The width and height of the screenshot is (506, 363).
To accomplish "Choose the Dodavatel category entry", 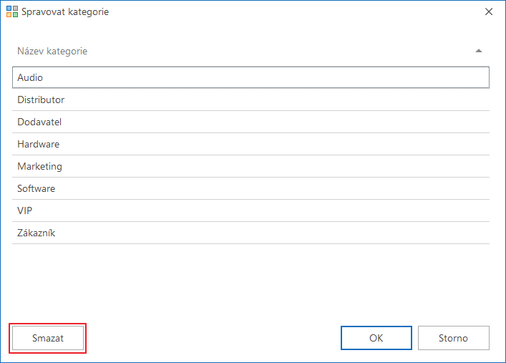I will tap(250, 122).
